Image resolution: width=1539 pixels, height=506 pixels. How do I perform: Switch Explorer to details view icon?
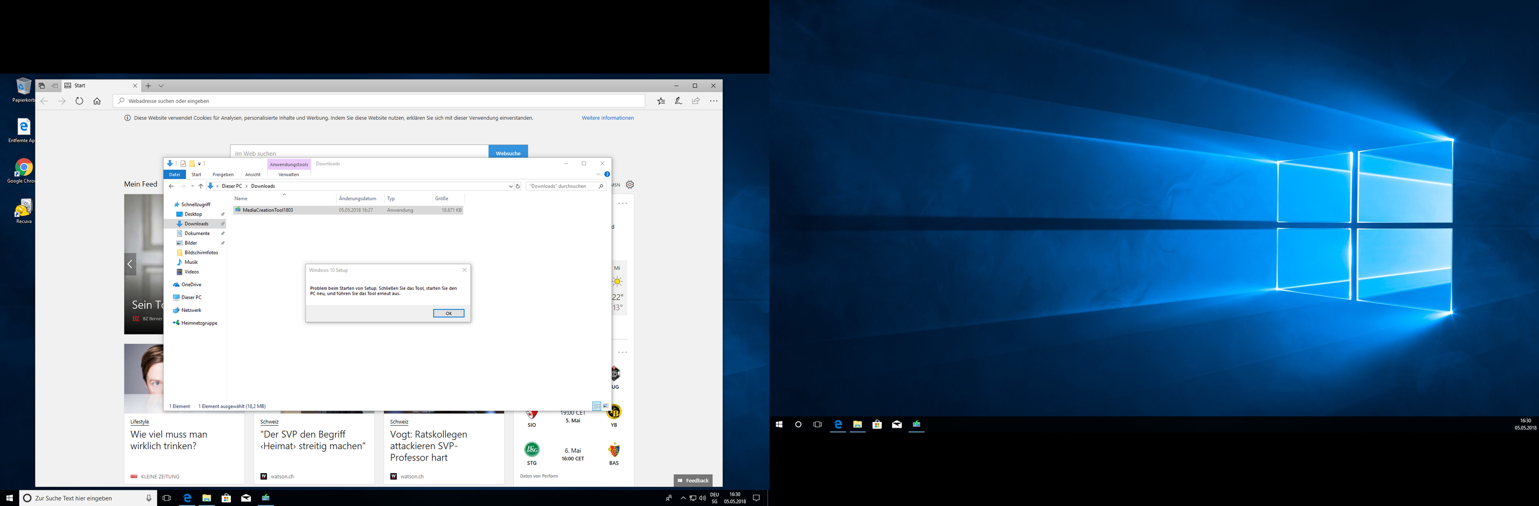point(596,406)
